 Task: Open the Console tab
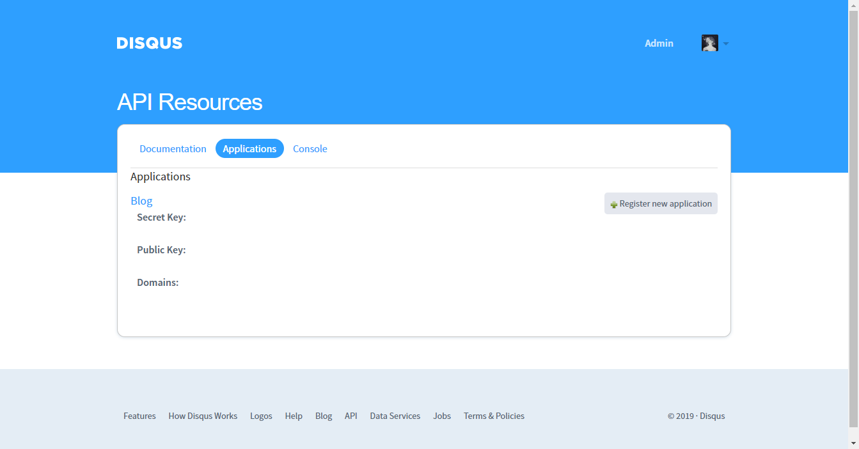310,148
